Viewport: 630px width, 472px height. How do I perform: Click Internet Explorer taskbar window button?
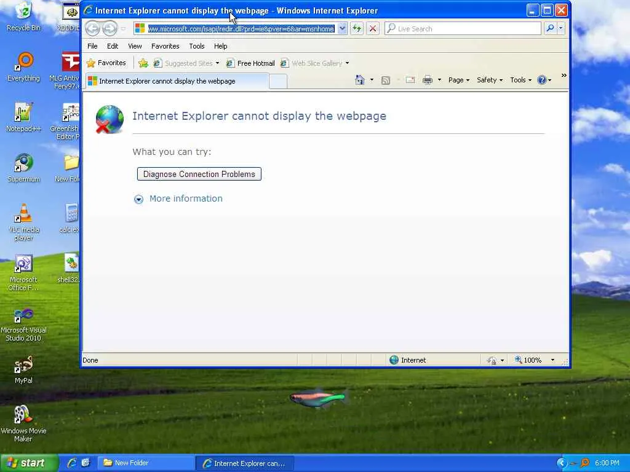tap(245, 463)
